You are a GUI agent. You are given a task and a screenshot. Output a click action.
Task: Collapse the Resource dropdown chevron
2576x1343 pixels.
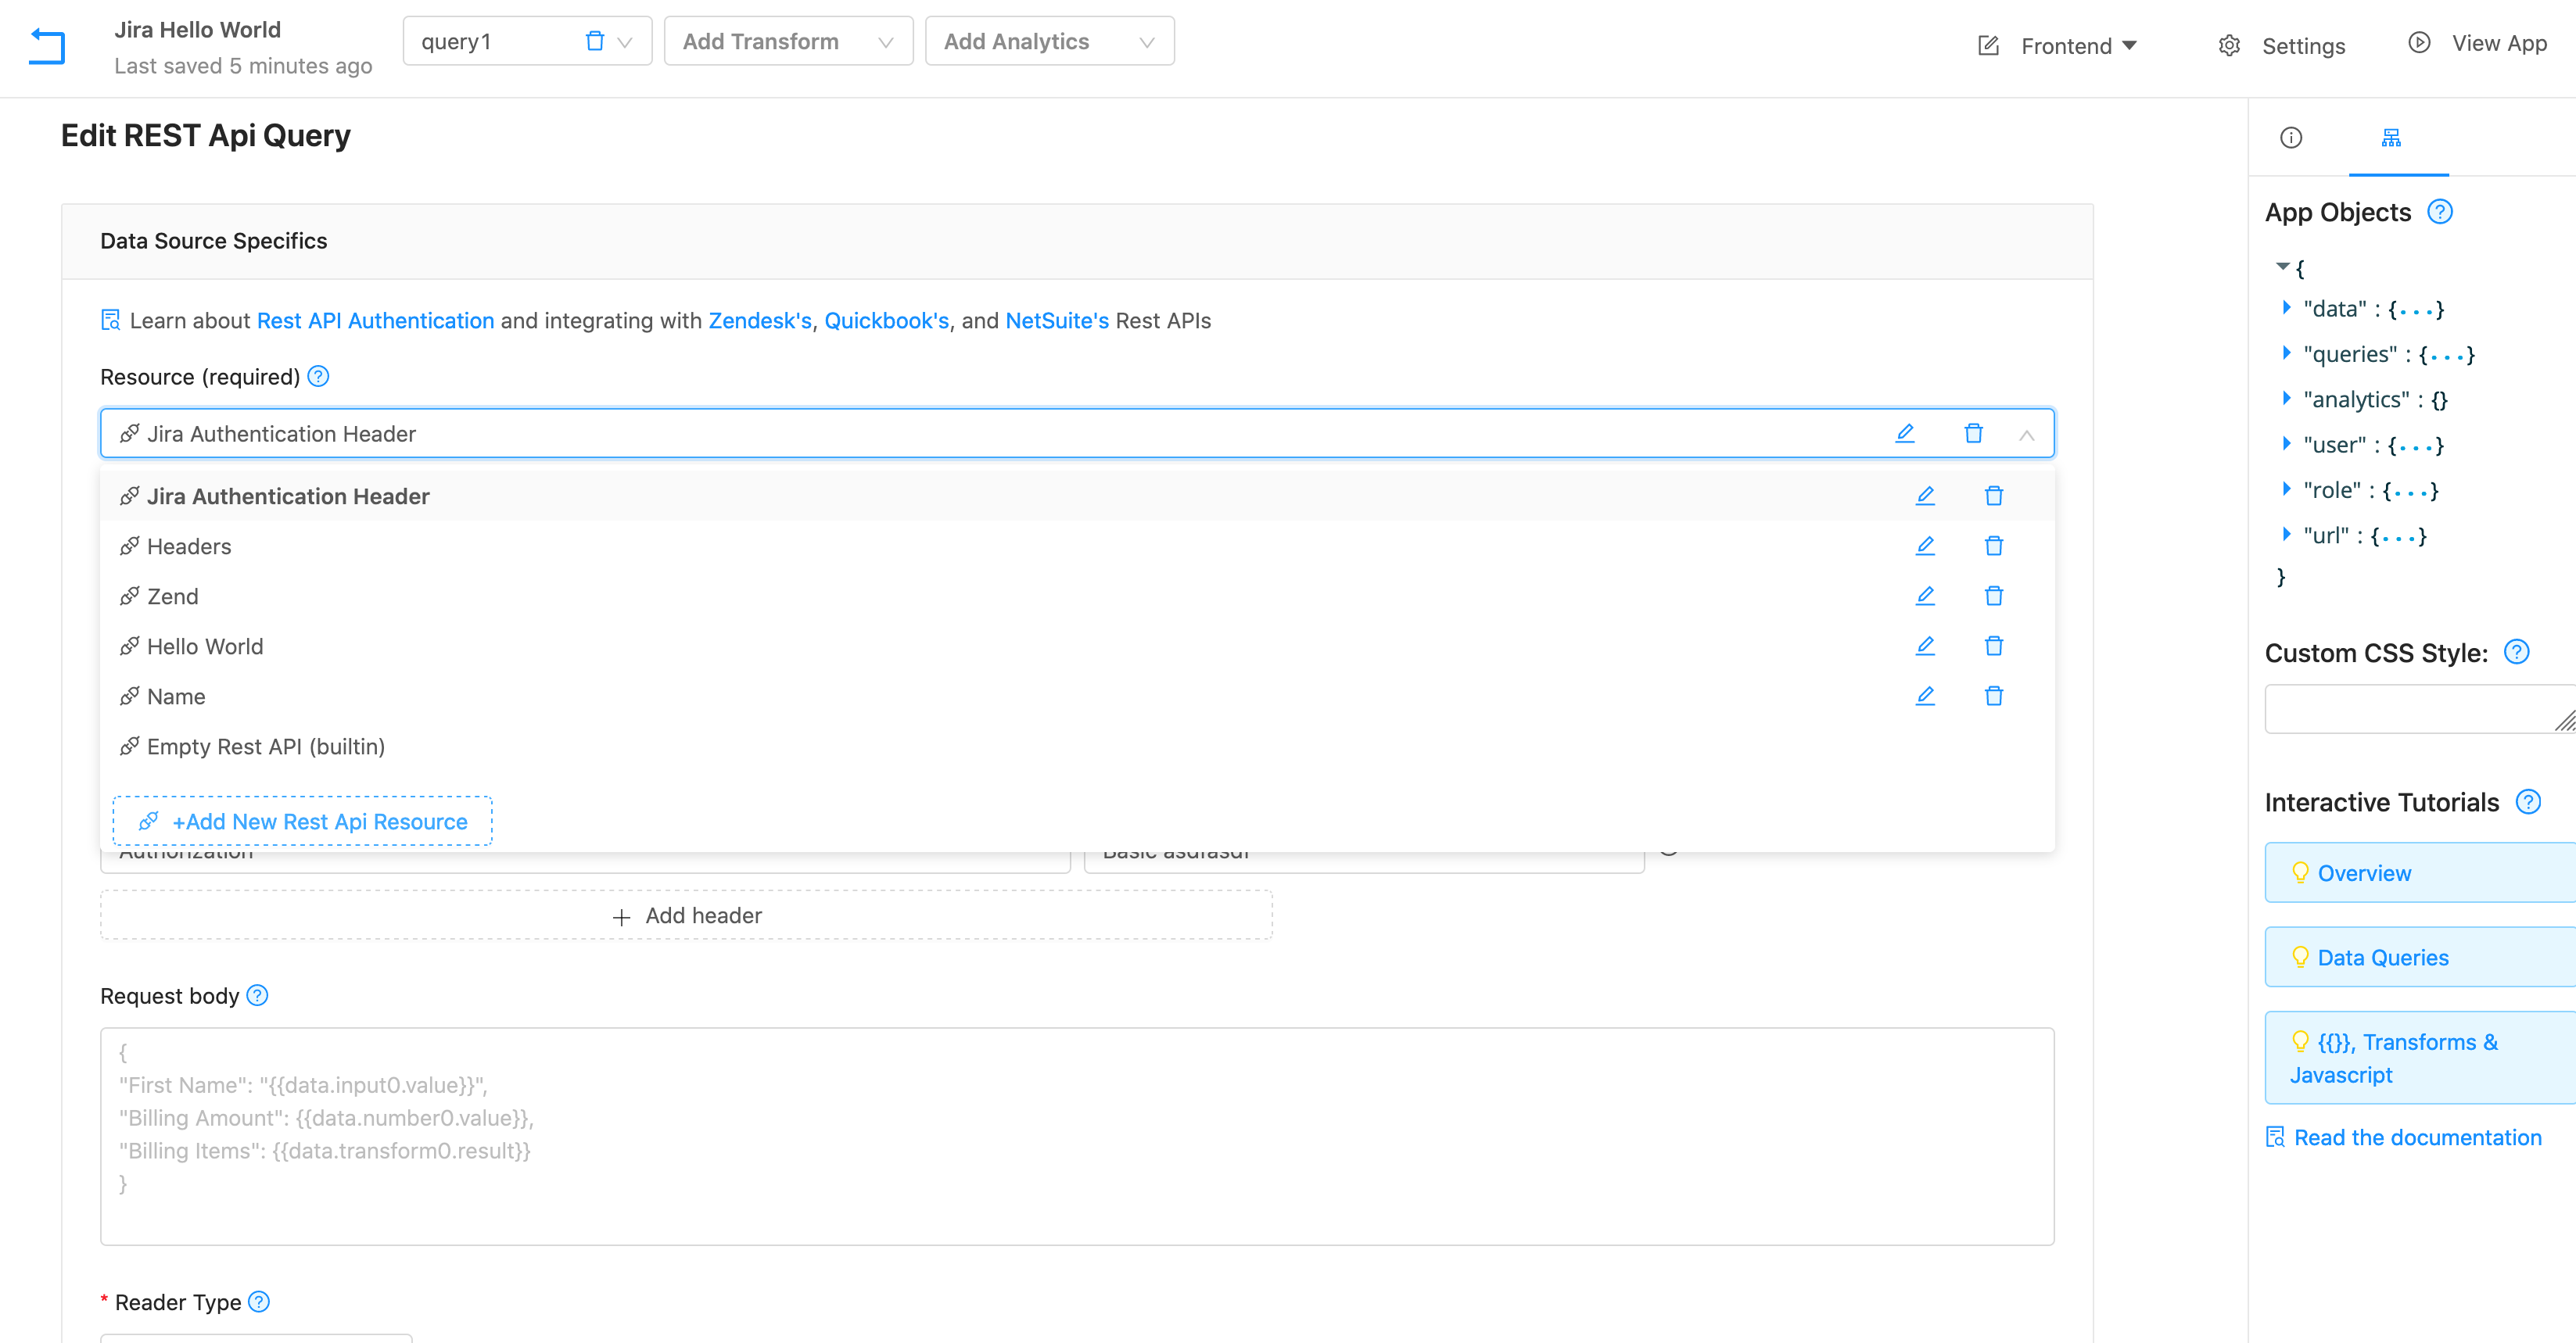click(2027, 435)
